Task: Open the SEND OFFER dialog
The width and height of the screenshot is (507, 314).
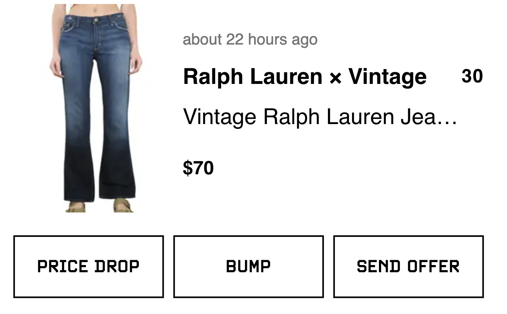Action: pyautogui.click(x=408, y=267)
